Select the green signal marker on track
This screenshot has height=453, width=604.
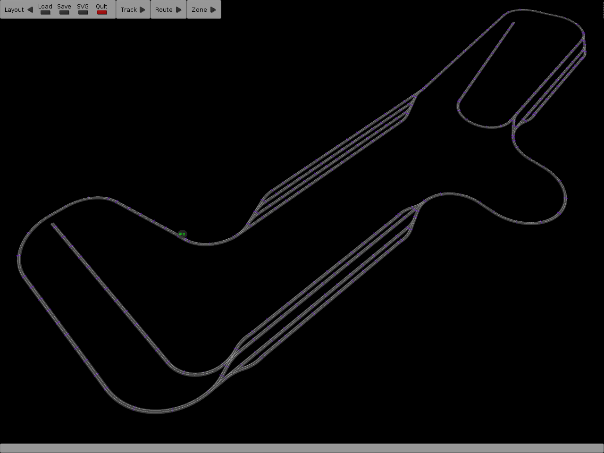point(182,234)
